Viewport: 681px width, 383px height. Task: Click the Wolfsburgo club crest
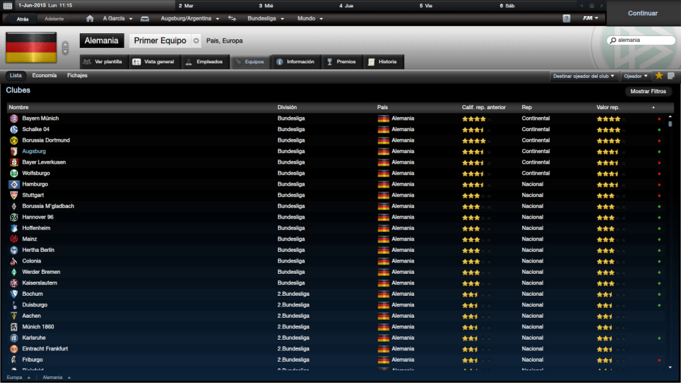coord(14,173)
